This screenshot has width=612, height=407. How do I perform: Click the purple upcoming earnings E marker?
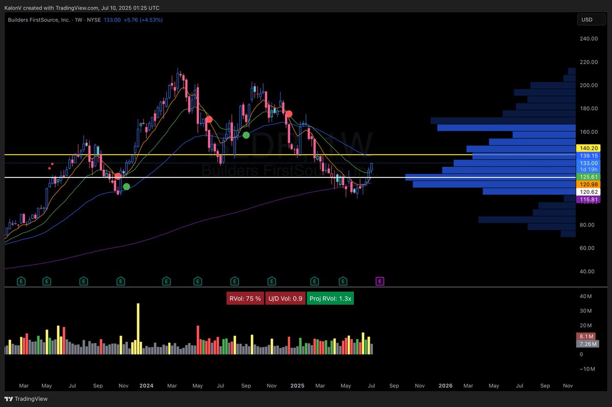pyautogui.click(x=379, y=281)
